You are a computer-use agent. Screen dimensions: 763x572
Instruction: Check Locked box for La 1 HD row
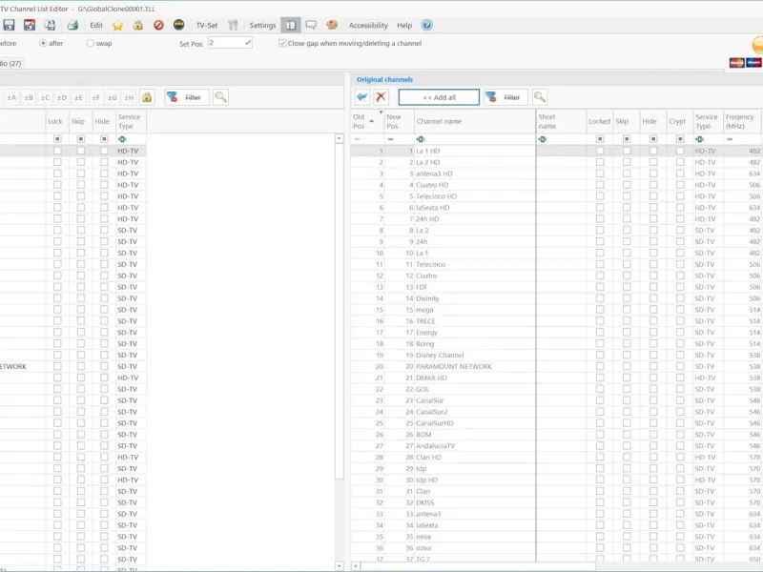tap(600, 151)
